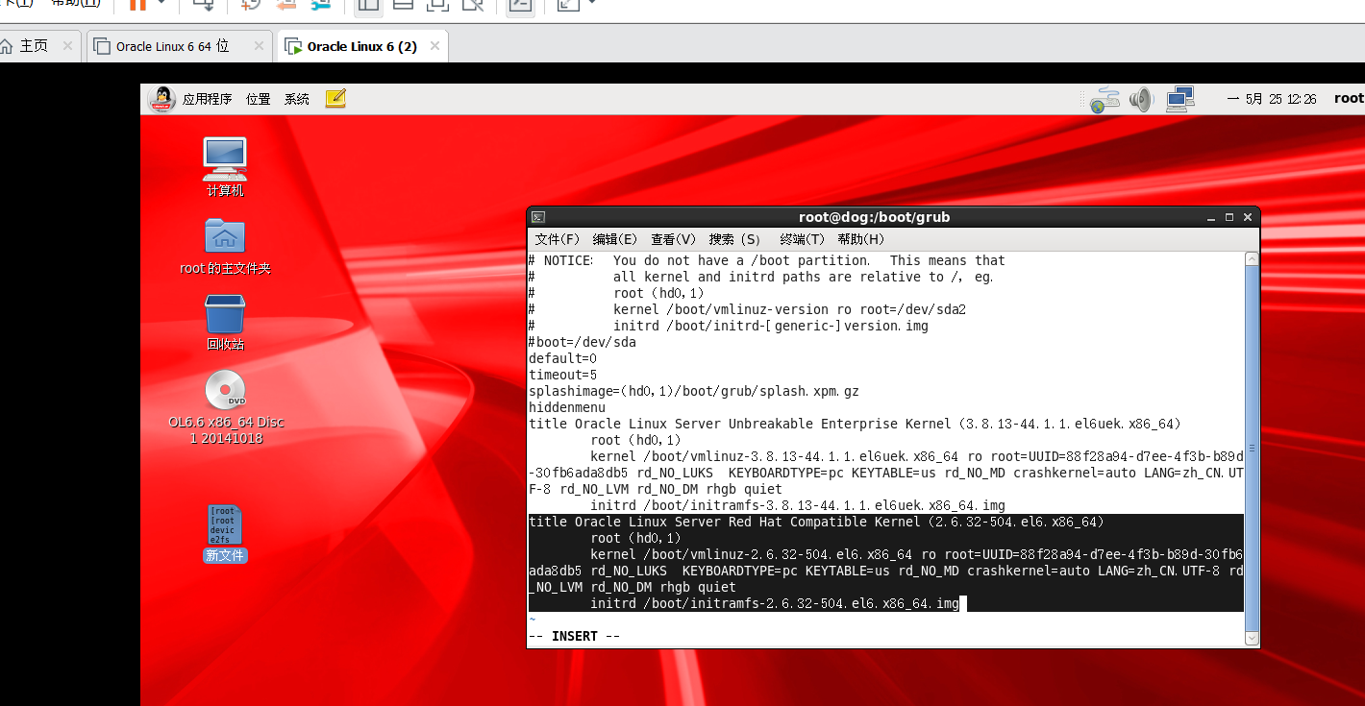Open the snapshot manager wrench icon
Image resolution: width=1365 pixels, height=706 pixels.
pos(321,7)
